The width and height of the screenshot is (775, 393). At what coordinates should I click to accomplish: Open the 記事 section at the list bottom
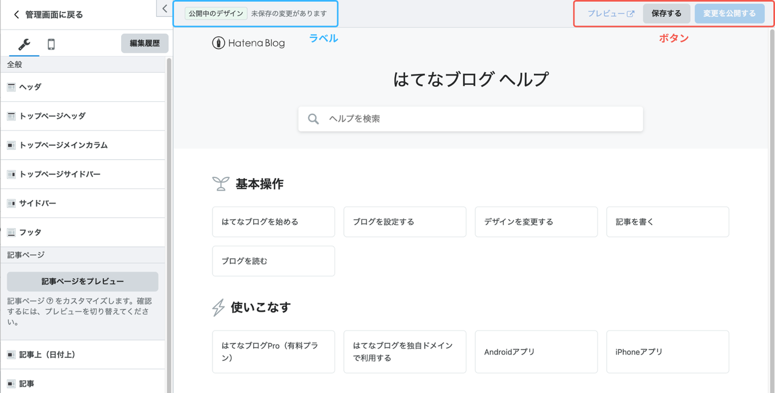[83, 383]
